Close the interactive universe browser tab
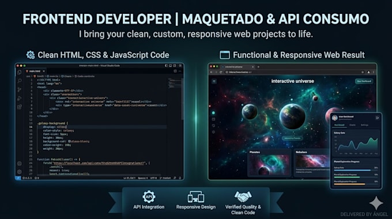 click(x=252, y=67)
